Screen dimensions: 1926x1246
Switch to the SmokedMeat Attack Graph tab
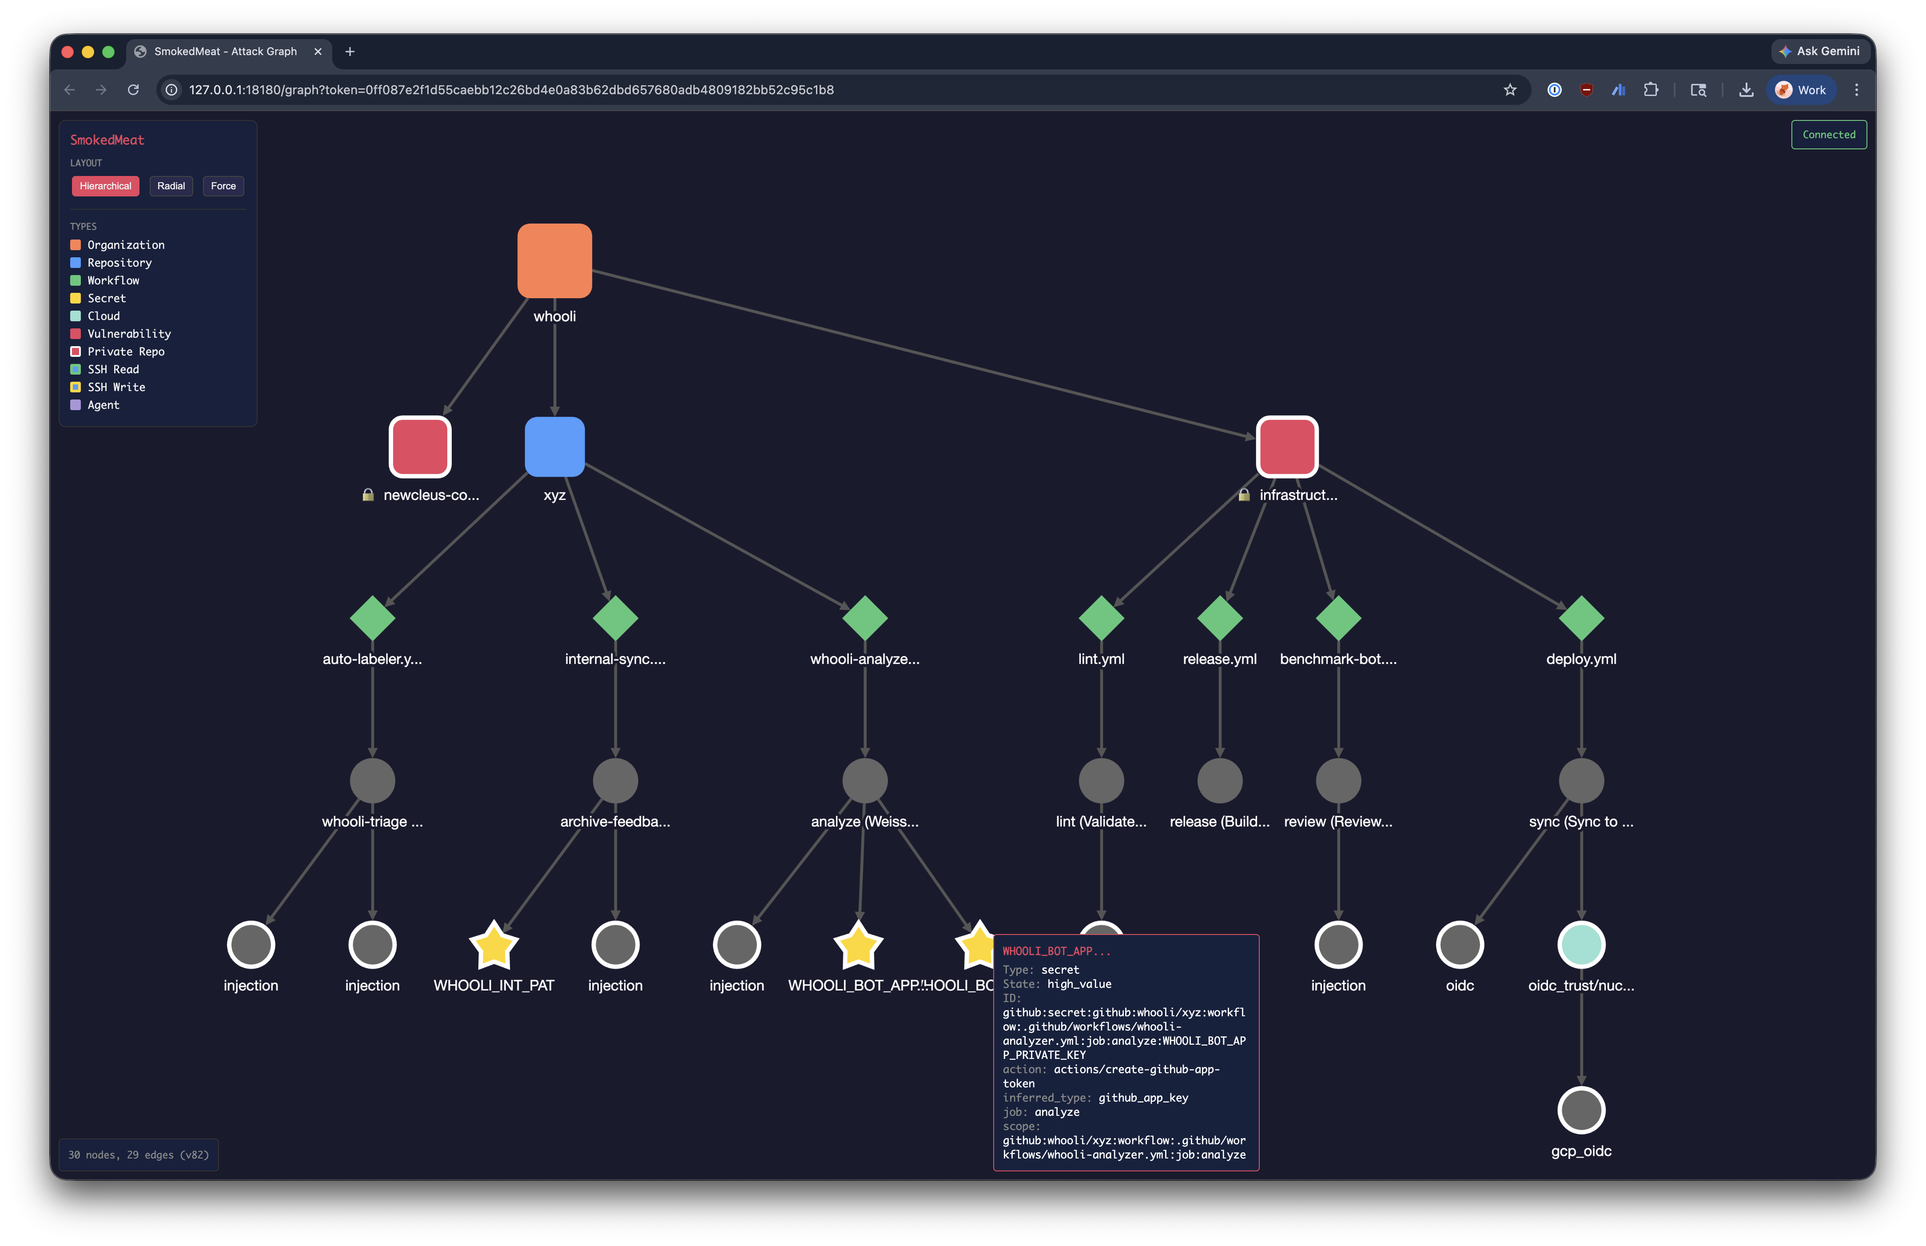(227, 51)
